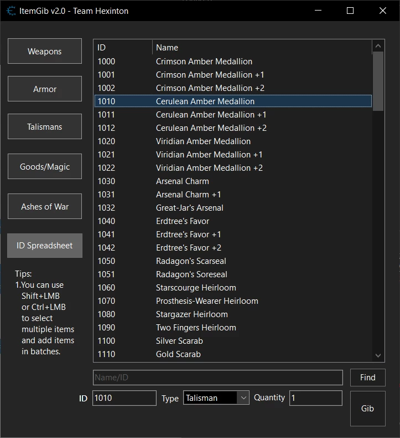
Task: Select the Gold Scarab row
Action: [178, 354]
